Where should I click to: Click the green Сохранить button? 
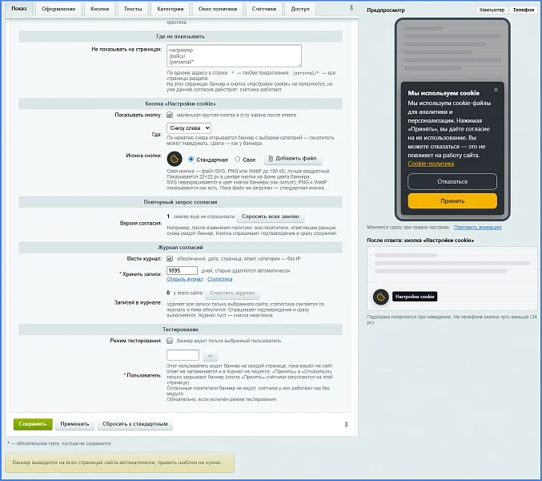pos(33,424)
